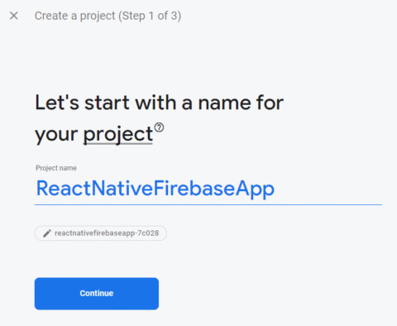Viewport: 397px width, 326px height.
Task: Click the pencil edit icon for project ID
Action: (x=47, y=233)
